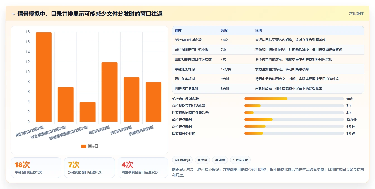Viewport: 375px width, 189px height.
Task: Click the 8分钟 progress bar
Action: click(x=294, y=133)
